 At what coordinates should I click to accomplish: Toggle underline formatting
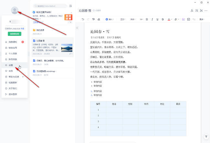(157, 19)
